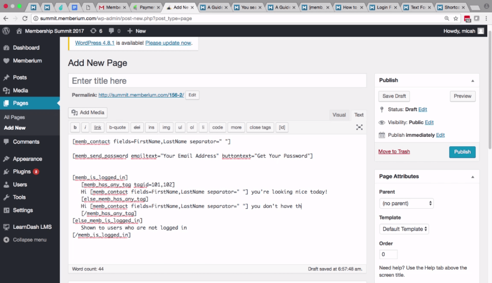Image resolution: width=492 pixels, height=283 pixels.
Task: Open Tools in the sidebar
Action: tap(19, 197)
